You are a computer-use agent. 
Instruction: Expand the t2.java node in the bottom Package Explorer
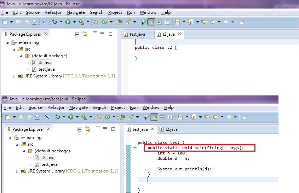coord(30,158)
